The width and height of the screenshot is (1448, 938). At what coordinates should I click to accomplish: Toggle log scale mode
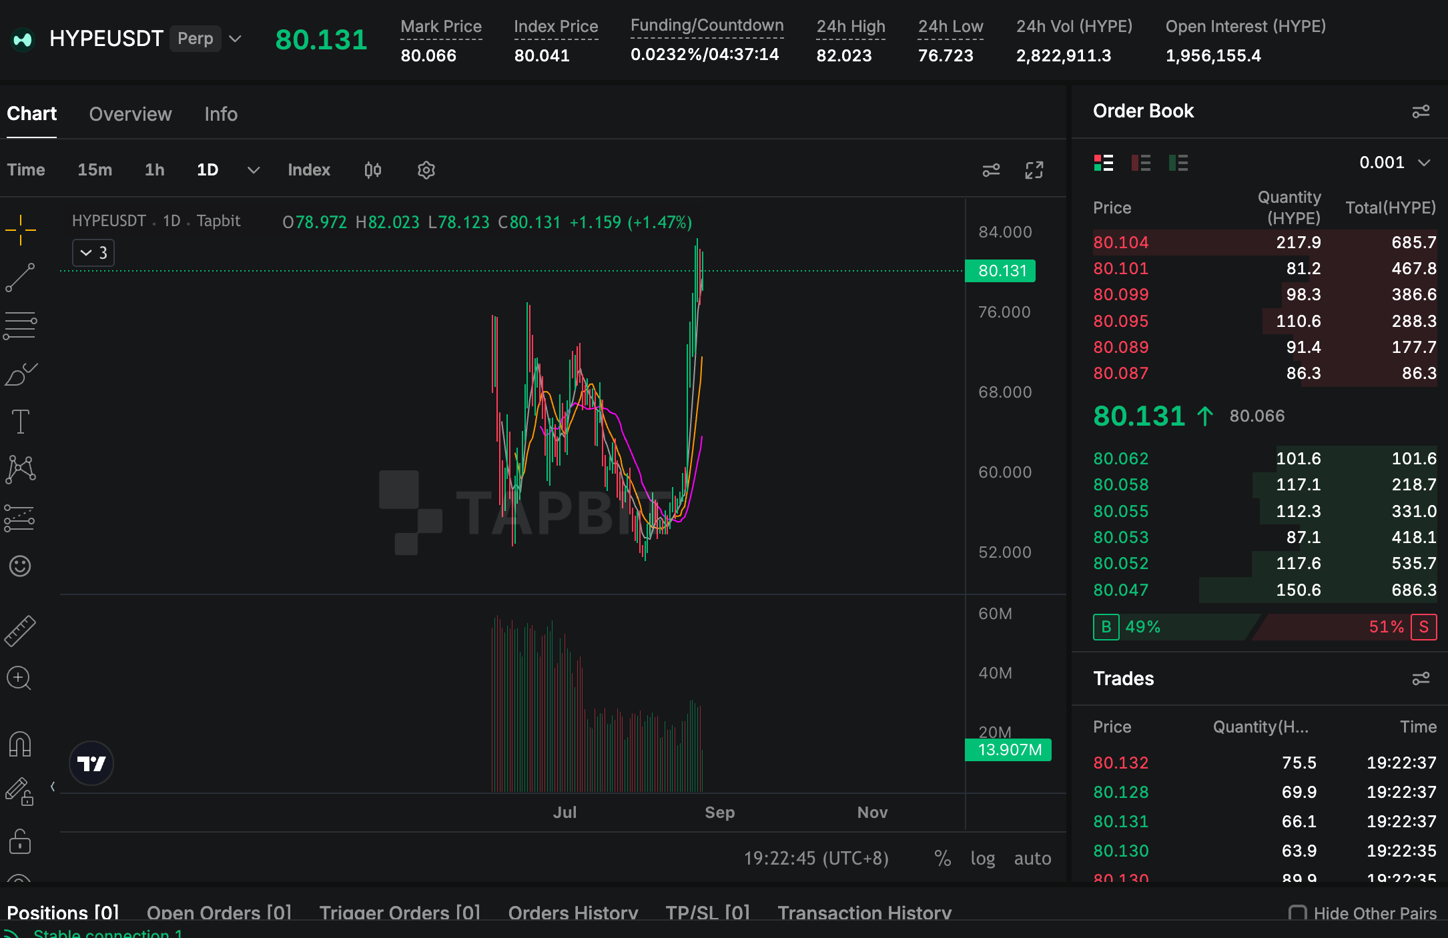[983, 859]
